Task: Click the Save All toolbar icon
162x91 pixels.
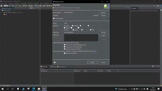Action: pyautogui.click(x=7, y=6)
